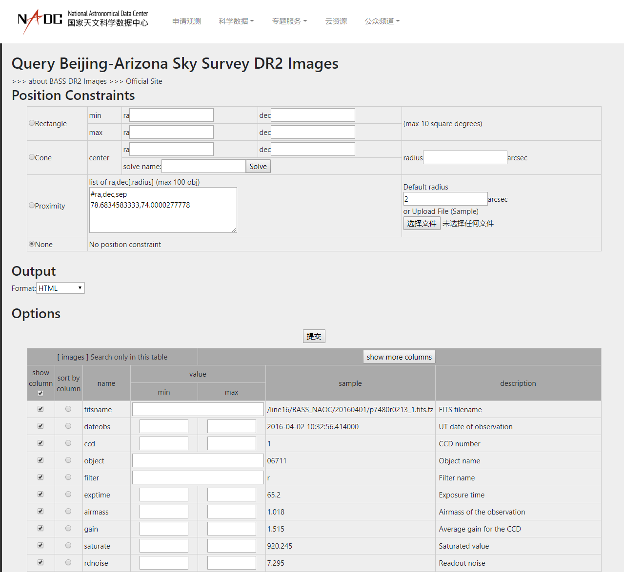The width and height of the screenshot is (624, 572).
Task: Click the 选择文件 choose file button
Action: [422, 223]
